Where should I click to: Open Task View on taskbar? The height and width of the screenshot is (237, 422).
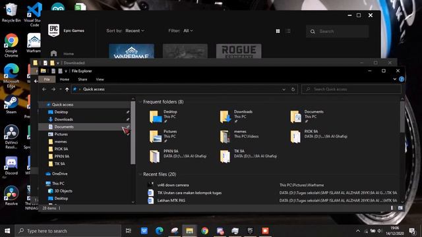click(x=129, y=231)
